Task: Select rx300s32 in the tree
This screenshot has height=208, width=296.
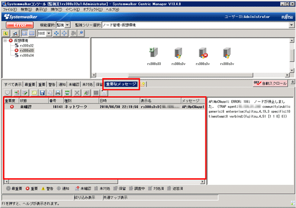Action: (27, 45)
